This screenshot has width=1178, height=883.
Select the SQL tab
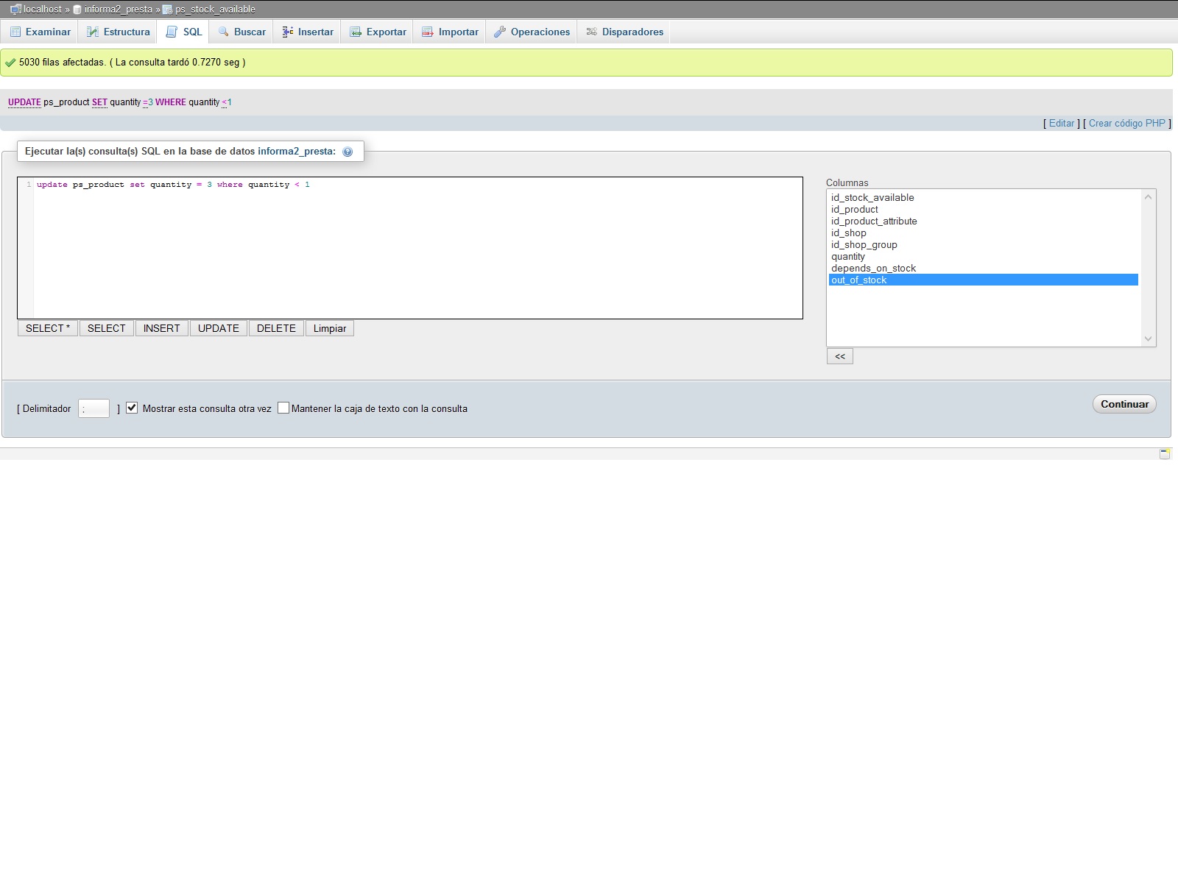coord(184,32)
